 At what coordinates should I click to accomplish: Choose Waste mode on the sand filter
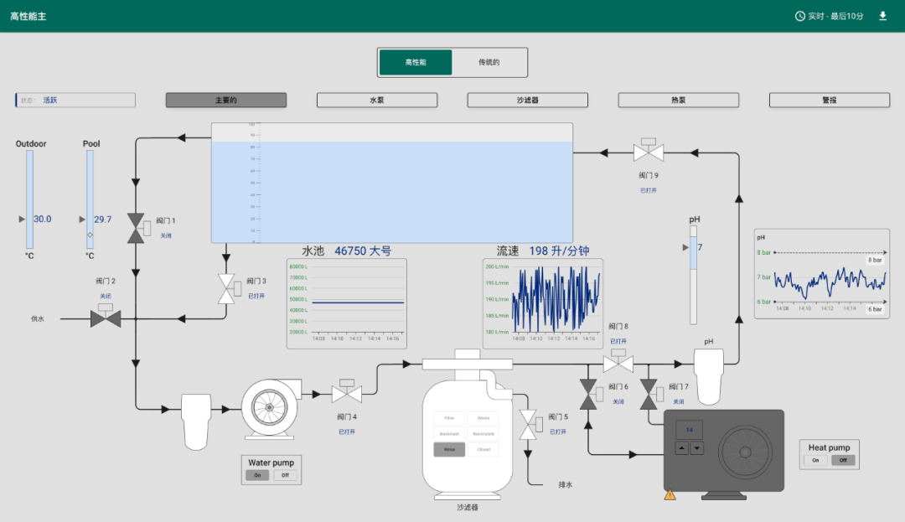(484, 418)
